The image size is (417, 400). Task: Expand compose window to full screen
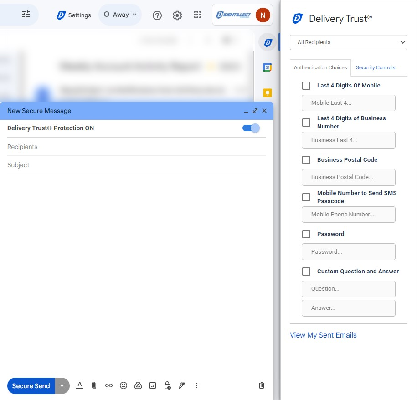(x=255, y=111)
